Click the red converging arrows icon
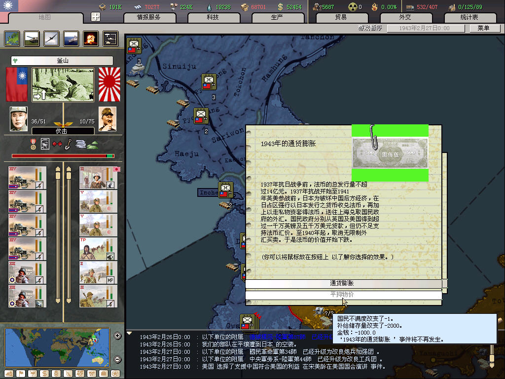Viewport: 505px width, 379px height. [x=57, y=144]
